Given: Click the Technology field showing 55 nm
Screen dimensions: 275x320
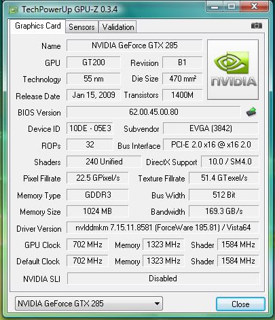Looking at the screenshot, I should pyautogui.click(x=93, y=79).
